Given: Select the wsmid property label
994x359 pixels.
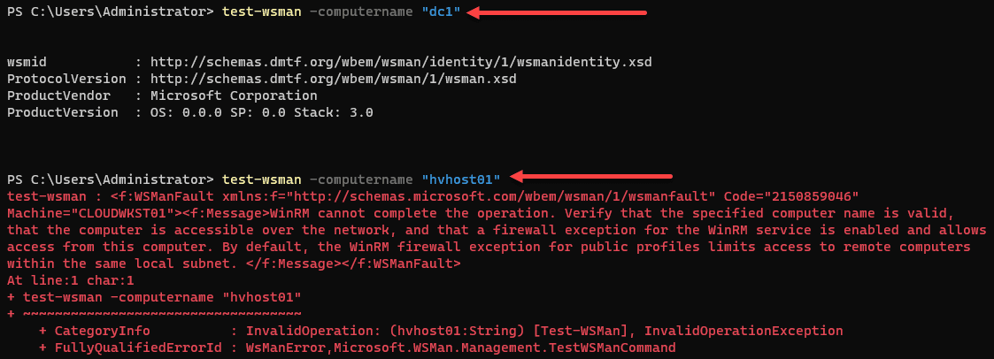Looking at the screenshot, I should point(26,63).
